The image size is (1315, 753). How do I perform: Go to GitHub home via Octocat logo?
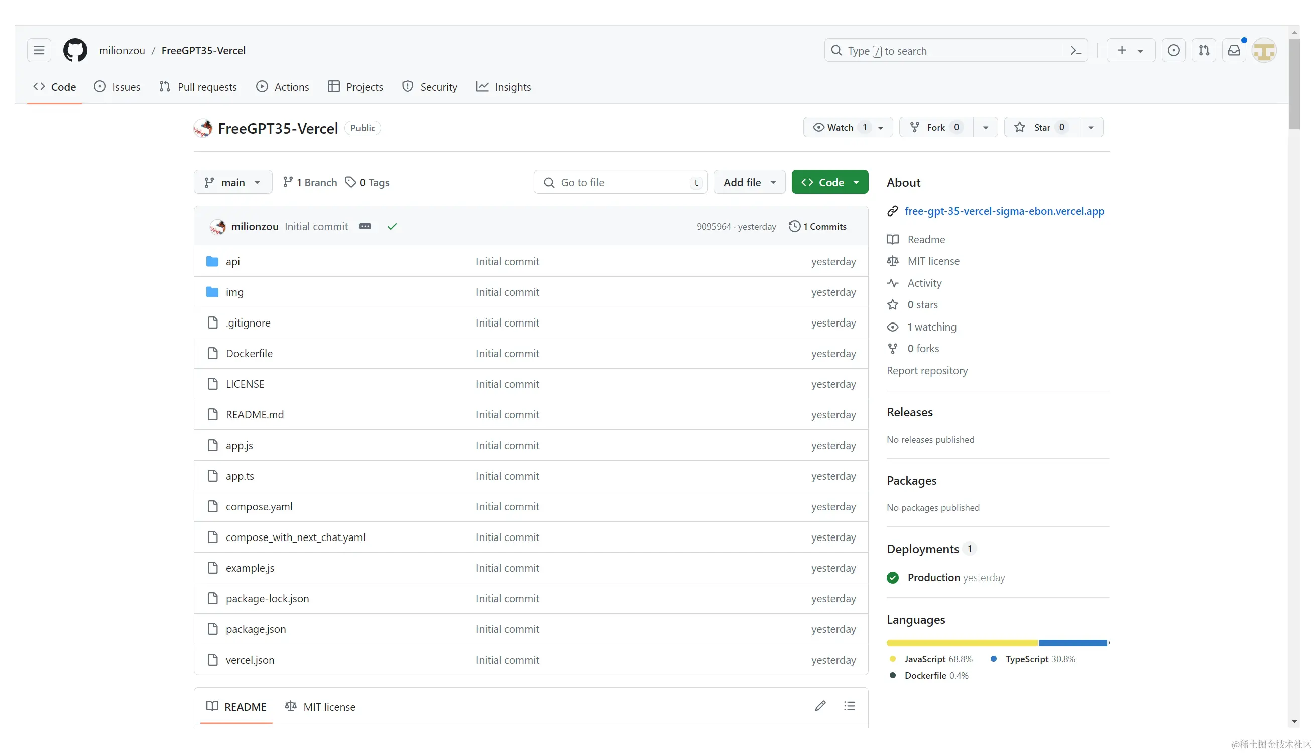pos(75,50)
